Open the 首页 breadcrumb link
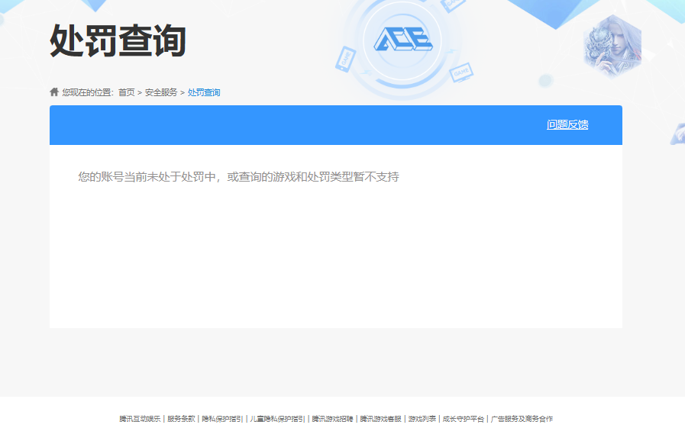 [126, 92]
